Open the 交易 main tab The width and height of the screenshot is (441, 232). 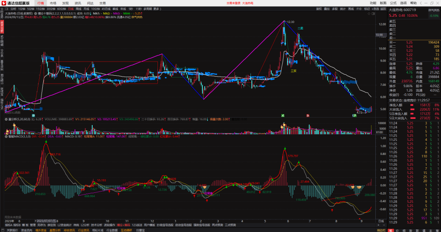click(103, 4)
